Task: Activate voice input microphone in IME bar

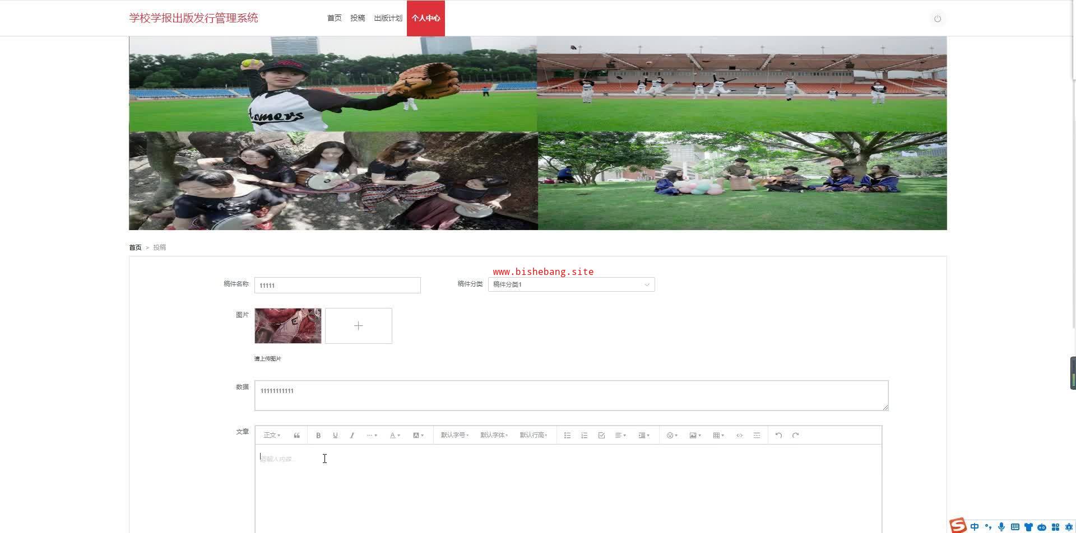Action: [1001, 527]
